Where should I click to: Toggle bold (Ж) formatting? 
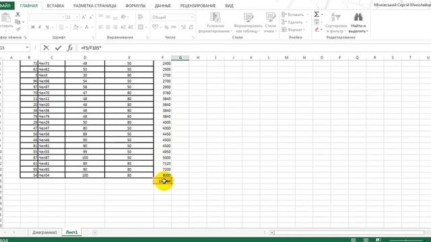(33, 27)
